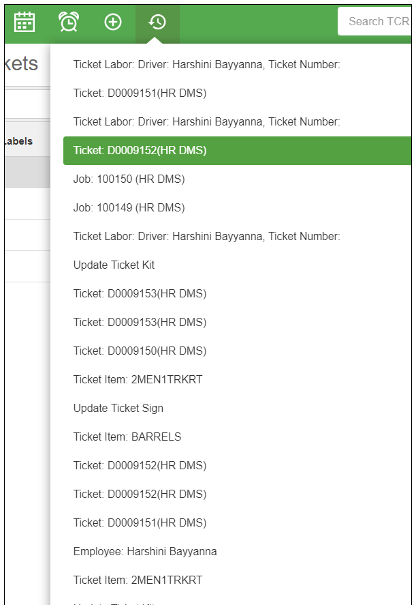
Task: Click the topmost Ticket Labor history entry
Action: point(206,65)
